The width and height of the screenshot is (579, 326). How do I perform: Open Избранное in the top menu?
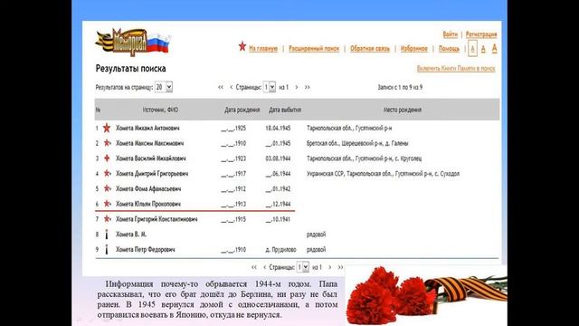pos(414,48)
